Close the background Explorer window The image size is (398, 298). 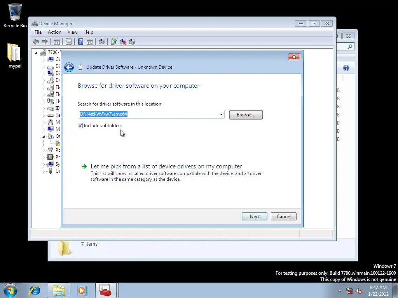point(348,36)
